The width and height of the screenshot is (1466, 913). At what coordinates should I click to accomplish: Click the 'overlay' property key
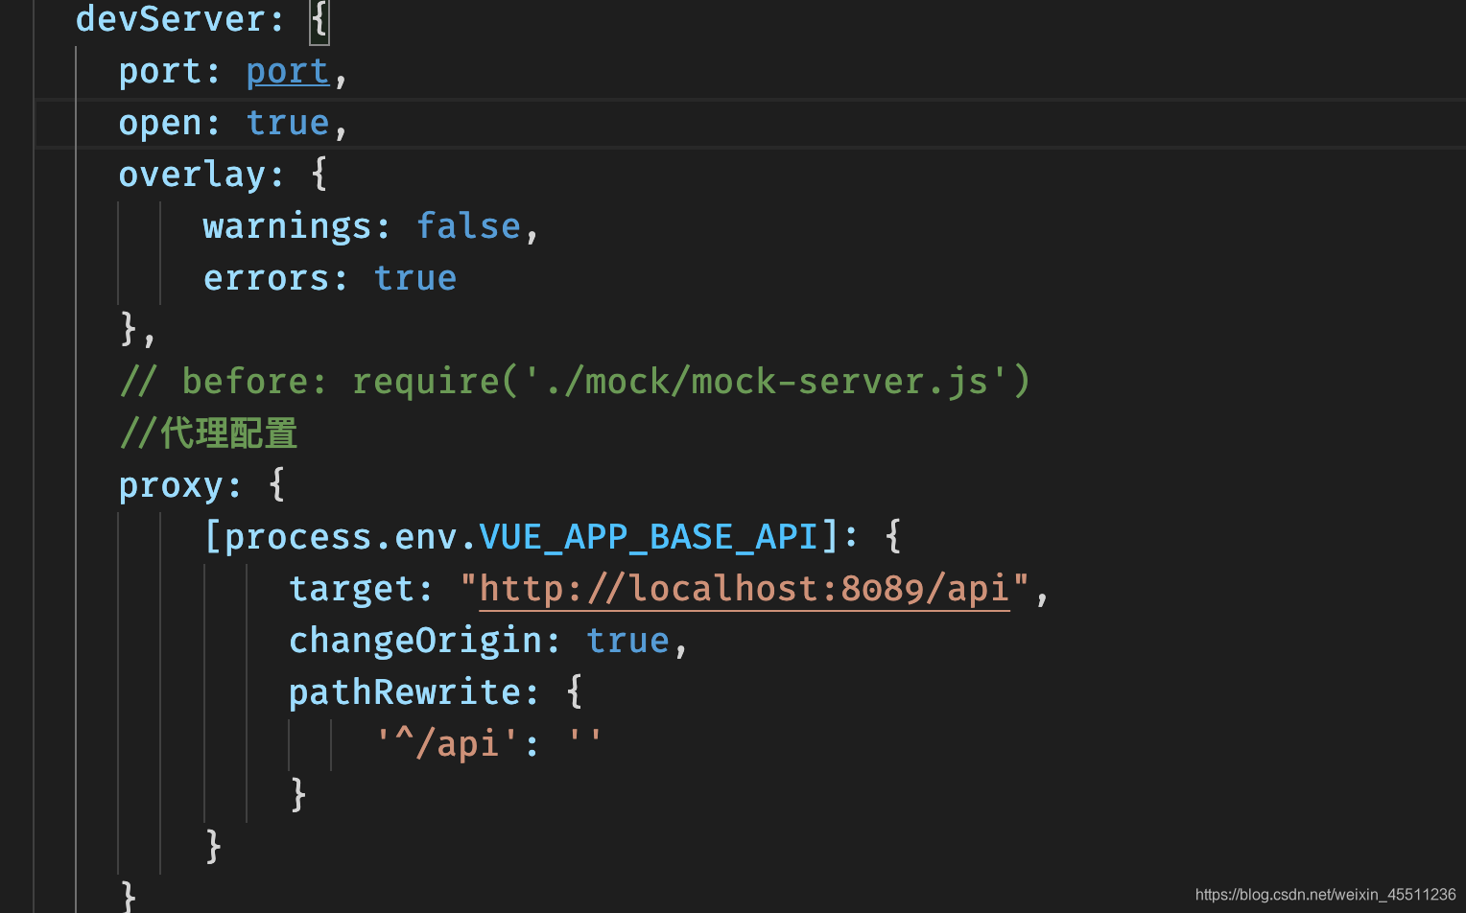point(192,176)
